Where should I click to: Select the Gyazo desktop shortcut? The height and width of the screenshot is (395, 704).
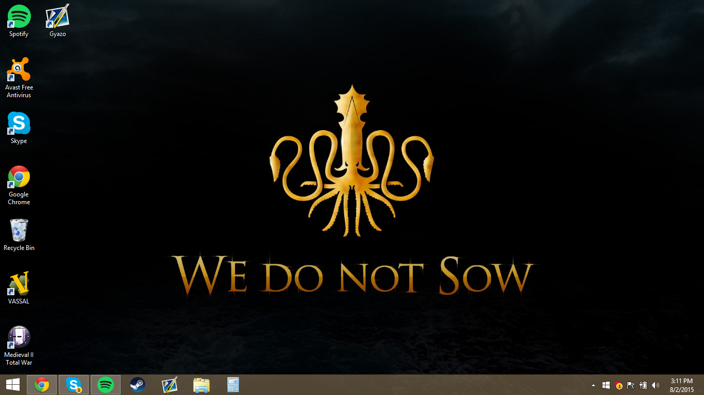[58, 21]
